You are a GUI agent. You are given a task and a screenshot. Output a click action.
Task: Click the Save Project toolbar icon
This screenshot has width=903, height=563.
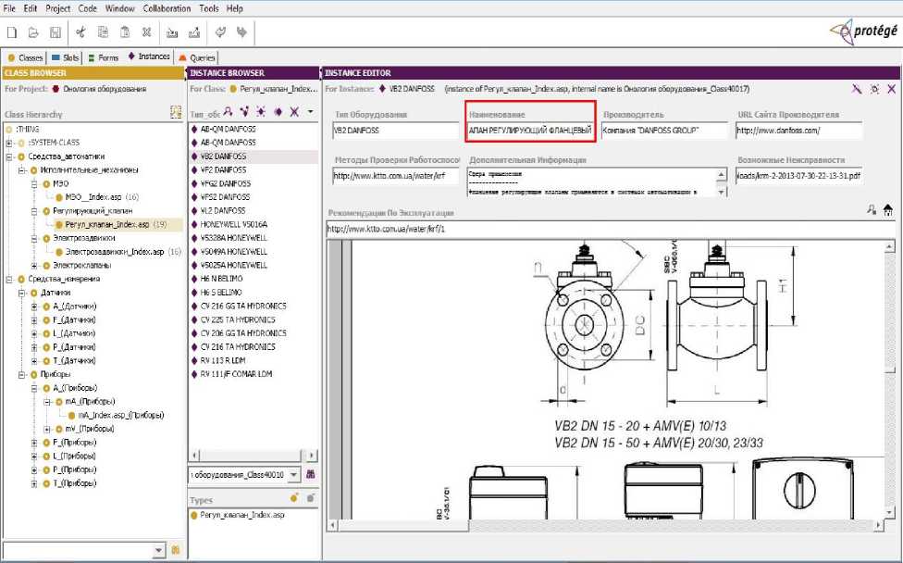56,32
